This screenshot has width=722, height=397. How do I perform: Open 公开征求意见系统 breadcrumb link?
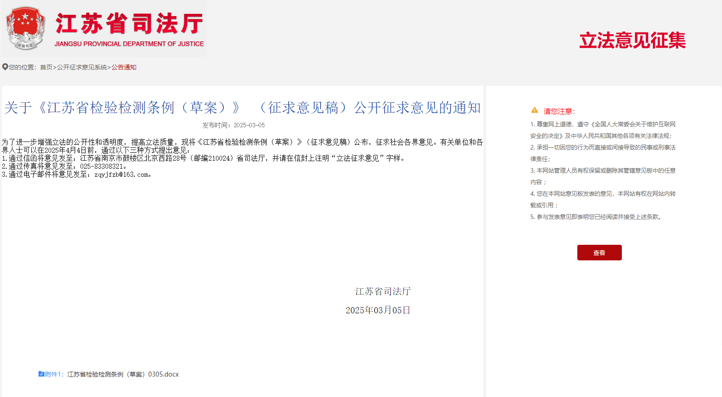point(82,67)
